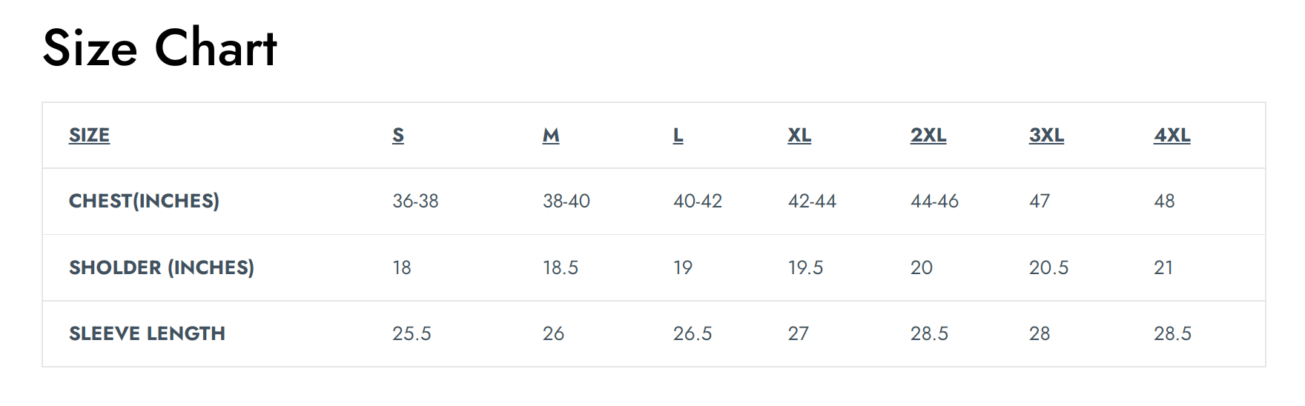The height and width of the screenshot is (406, 1305).
Task: Select the L size header
Action: 678,136
